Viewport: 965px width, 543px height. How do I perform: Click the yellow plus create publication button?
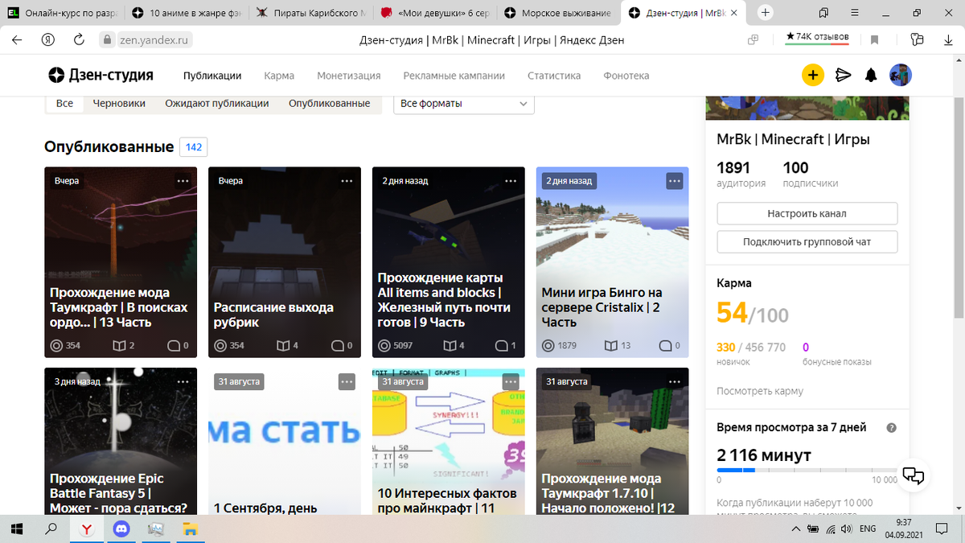click(x=813, y=76)
